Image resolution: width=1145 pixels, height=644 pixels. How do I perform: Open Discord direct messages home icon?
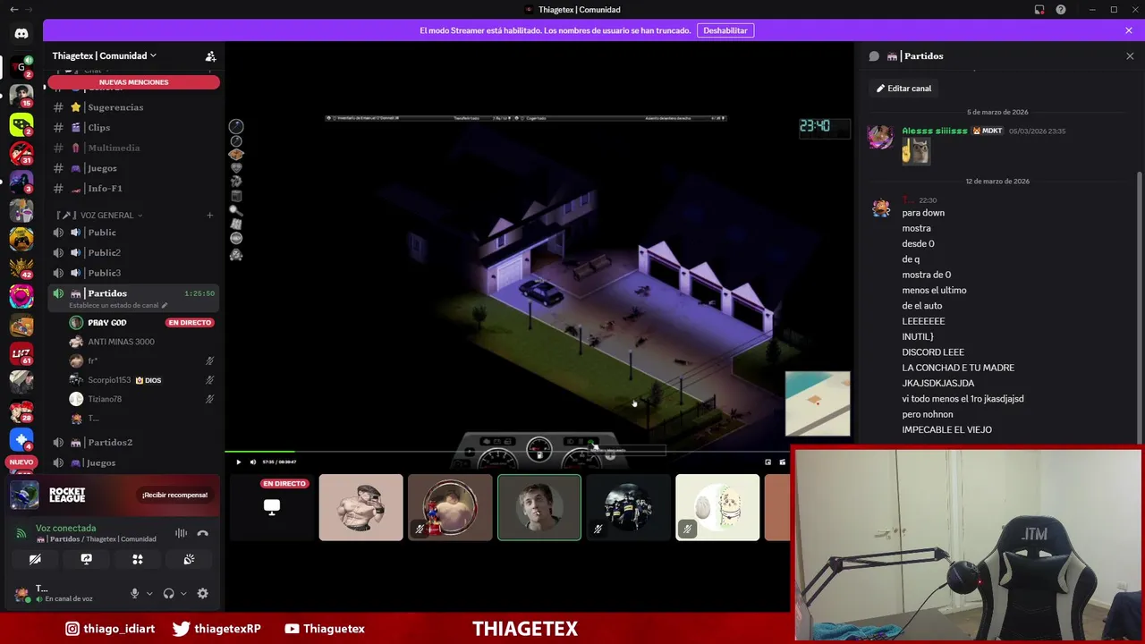point(21,34)
